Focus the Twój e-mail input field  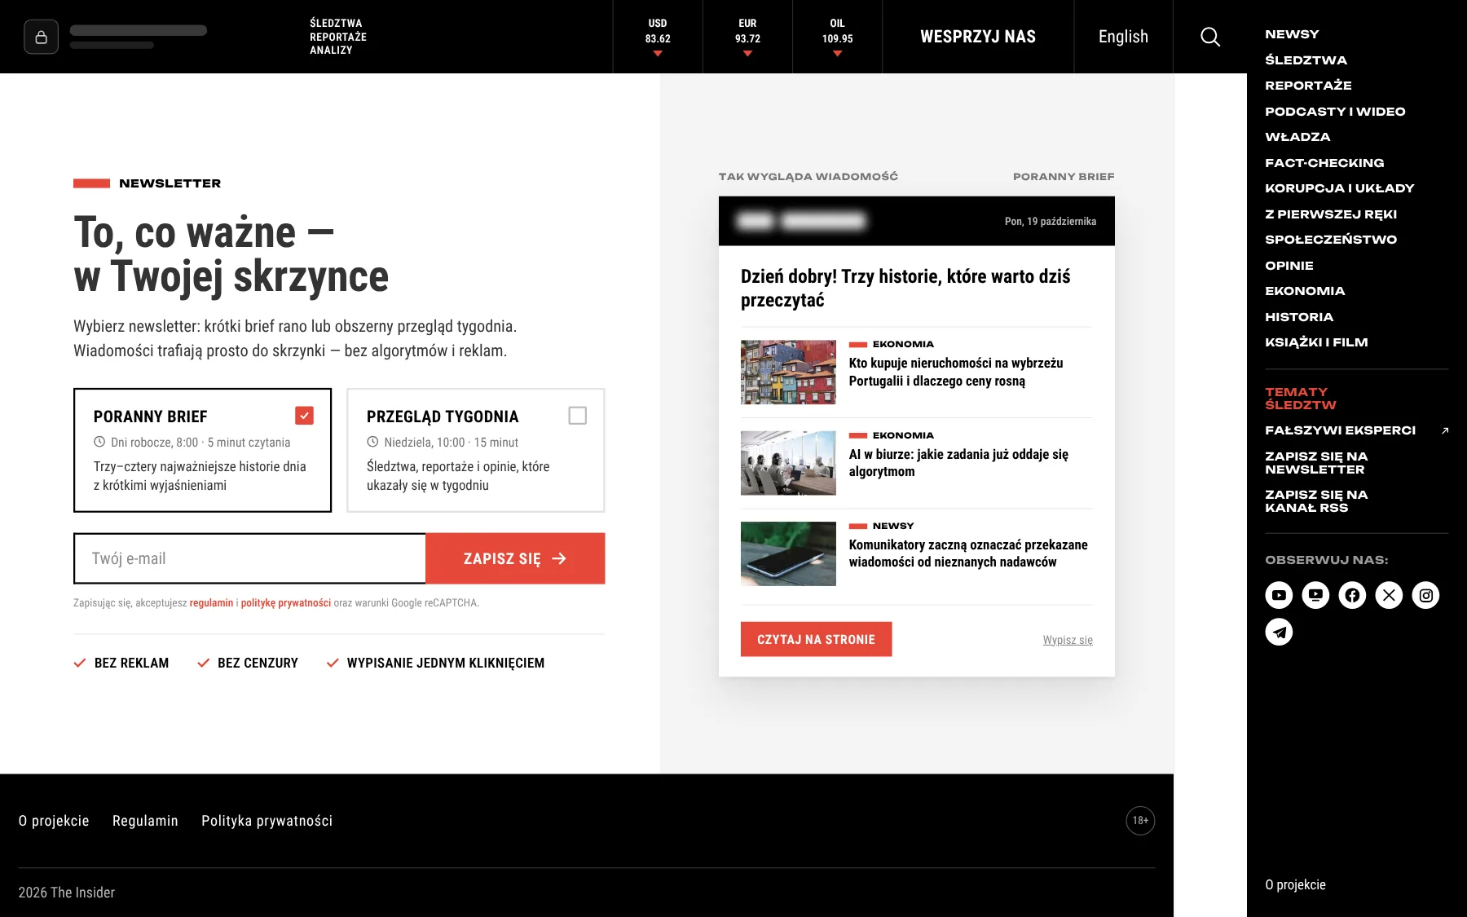(x=249, y=558)
